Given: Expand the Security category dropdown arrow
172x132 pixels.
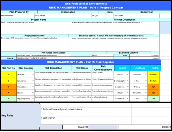Looking at the screenshot, I should [33, 93].
